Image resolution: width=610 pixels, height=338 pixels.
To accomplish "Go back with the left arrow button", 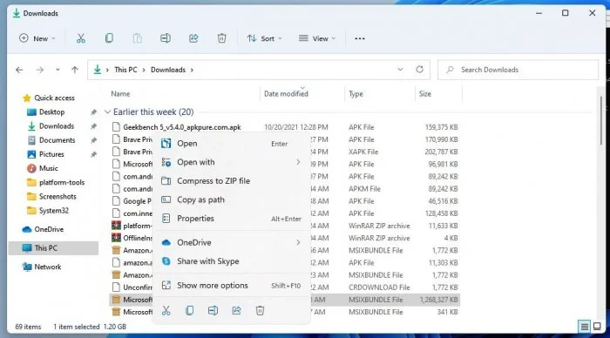I will tap(19, 70).
